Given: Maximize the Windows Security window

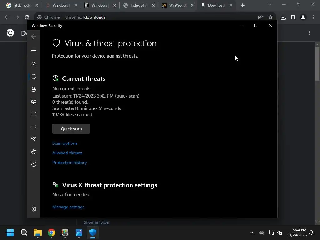Looking at the screenshot, I should [256, 25].
